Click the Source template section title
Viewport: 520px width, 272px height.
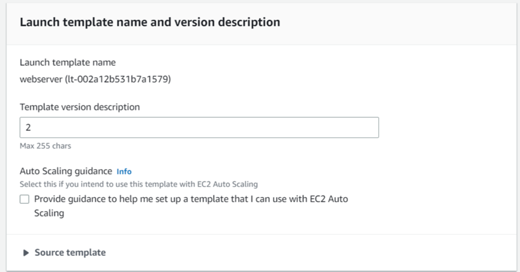[x=70, y=252]
